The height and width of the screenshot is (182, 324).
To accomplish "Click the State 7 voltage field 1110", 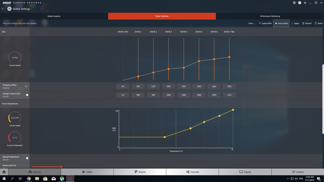I will click(x=229, y=95).
